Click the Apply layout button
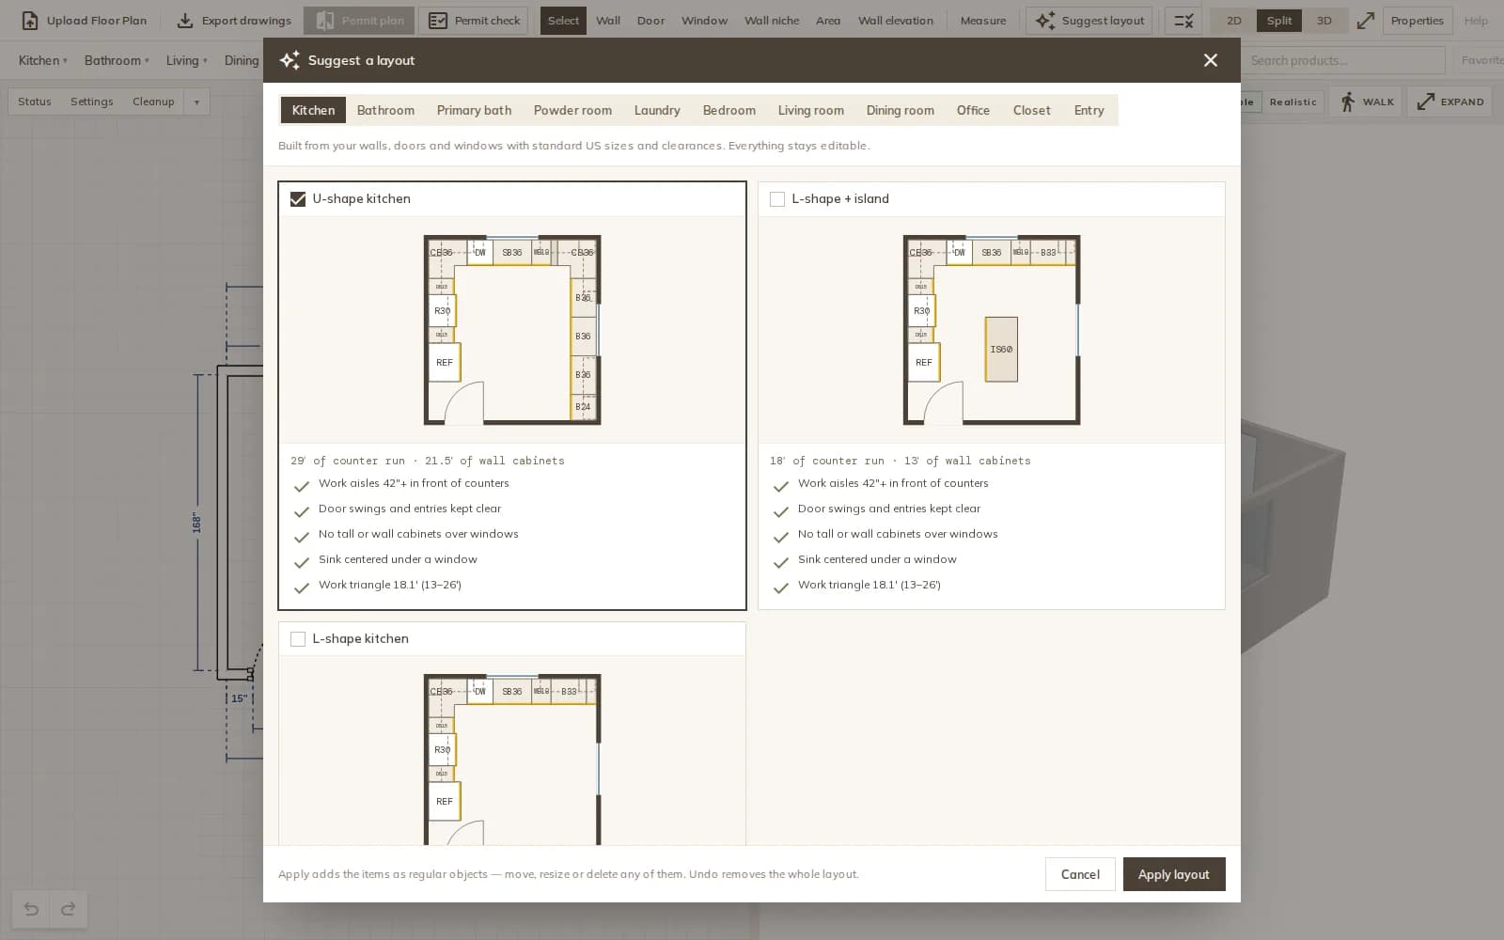 point(1174,874)
